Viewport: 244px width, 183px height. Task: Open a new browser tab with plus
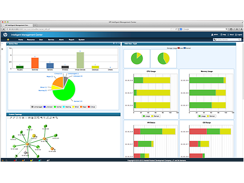35,25
